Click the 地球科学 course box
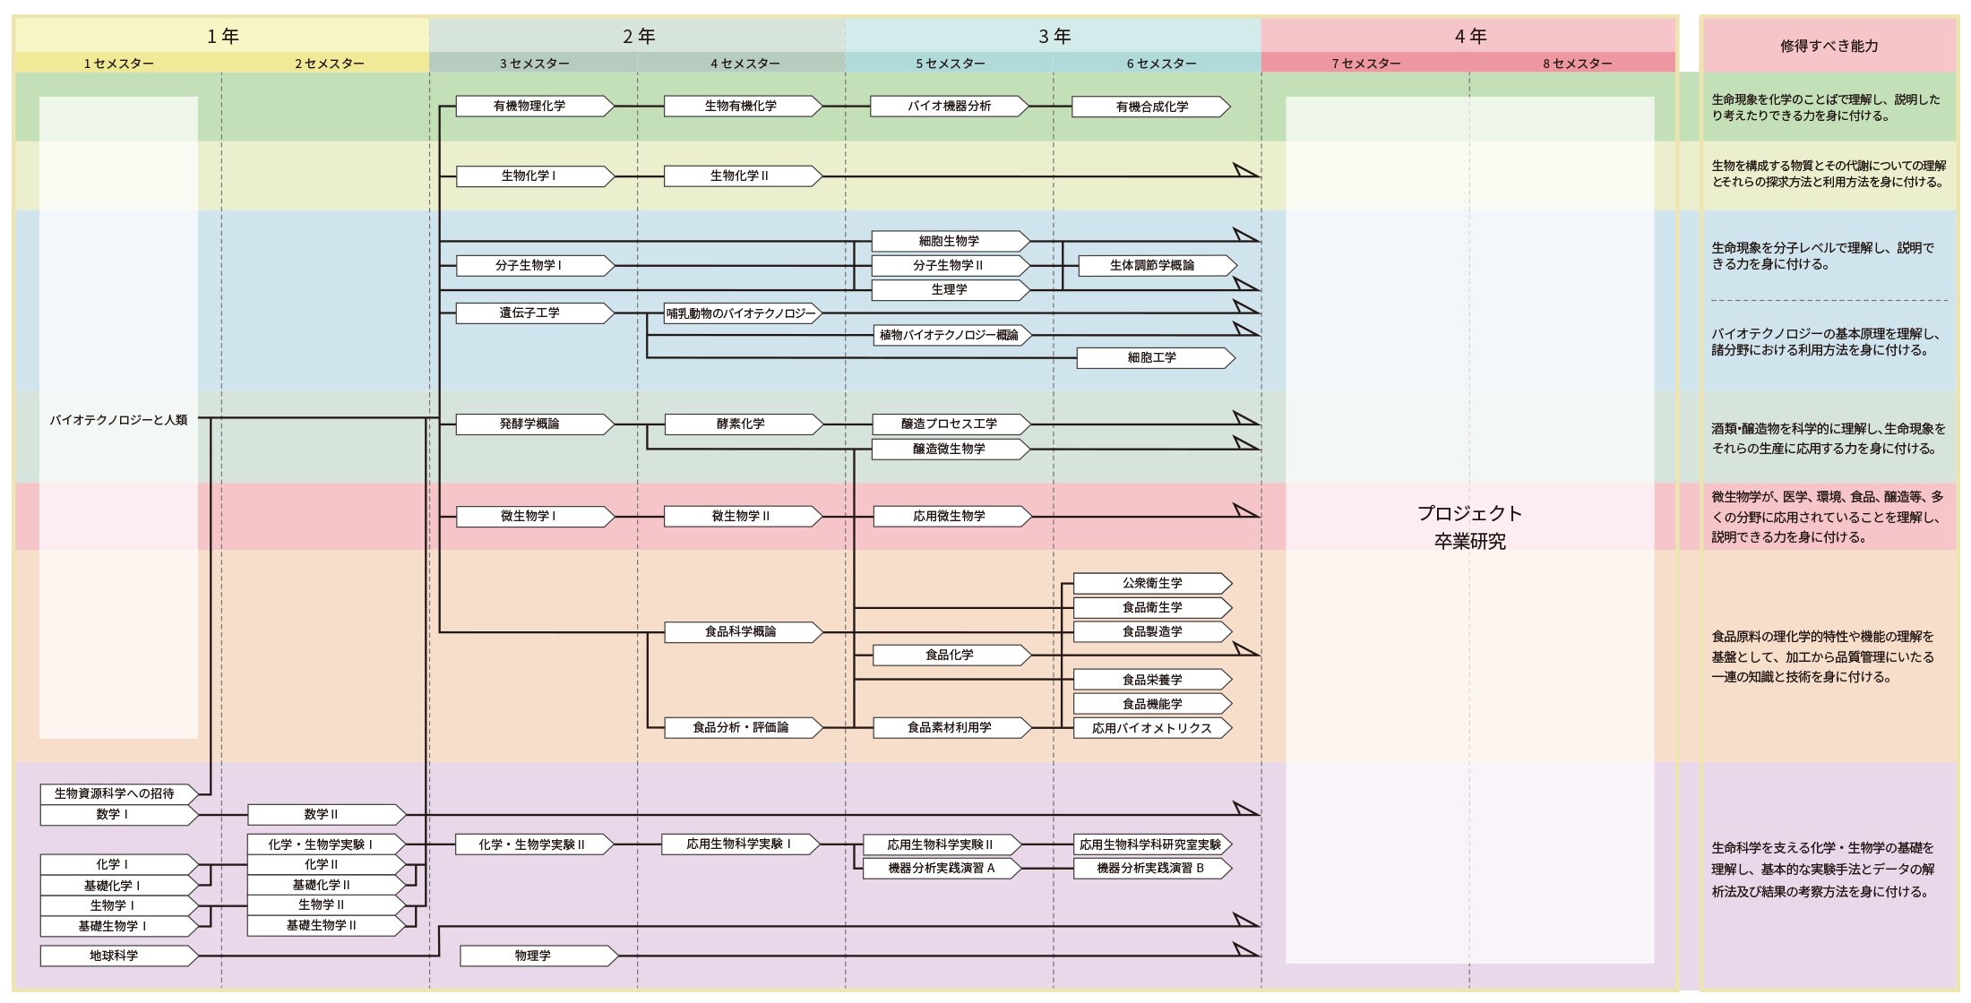This screenshot has height=1003, width=1971. tap(115, 956)
